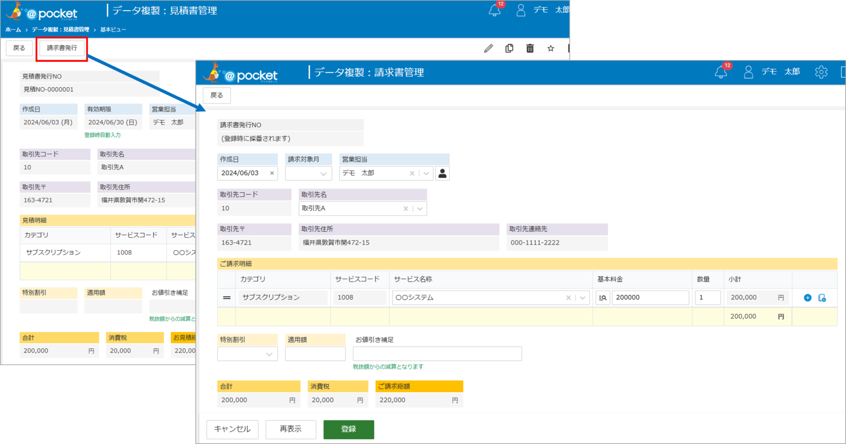Click 税抜額からの減算となります note in 請求書管理
The height and width of the screenshot is (444, 846).
tap(388, 367)
